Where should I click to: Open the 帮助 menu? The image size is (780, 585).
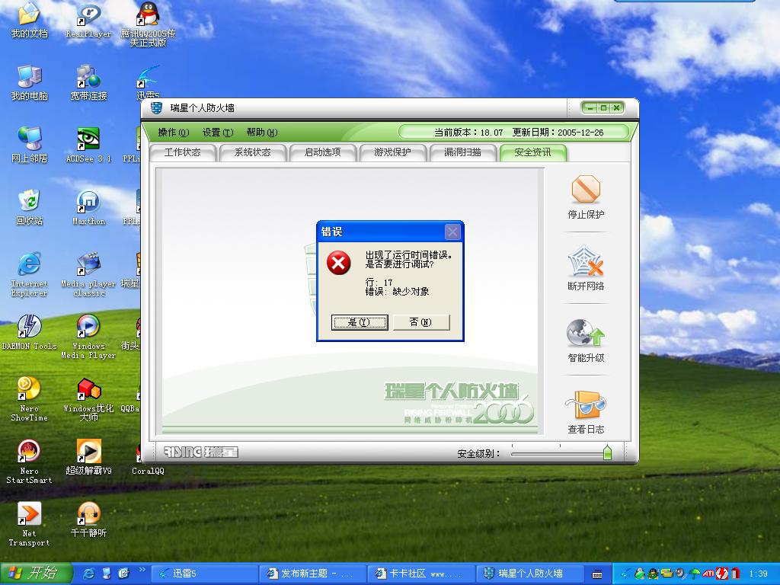coord(262,133)
